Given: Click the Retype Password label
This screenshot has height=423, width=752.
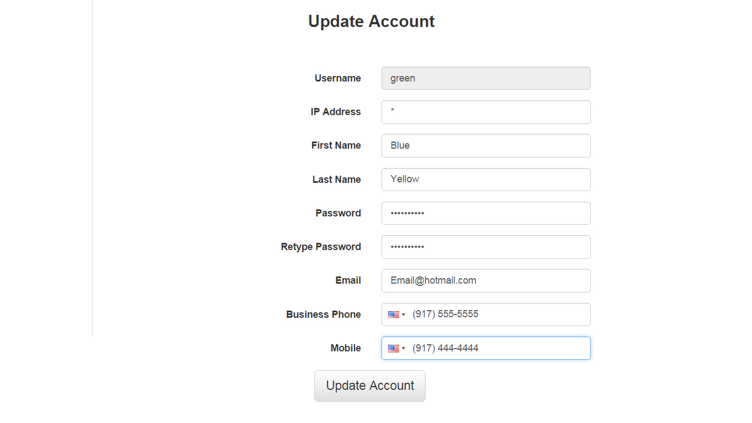Looking at the screenshot, I should [321, 247].
